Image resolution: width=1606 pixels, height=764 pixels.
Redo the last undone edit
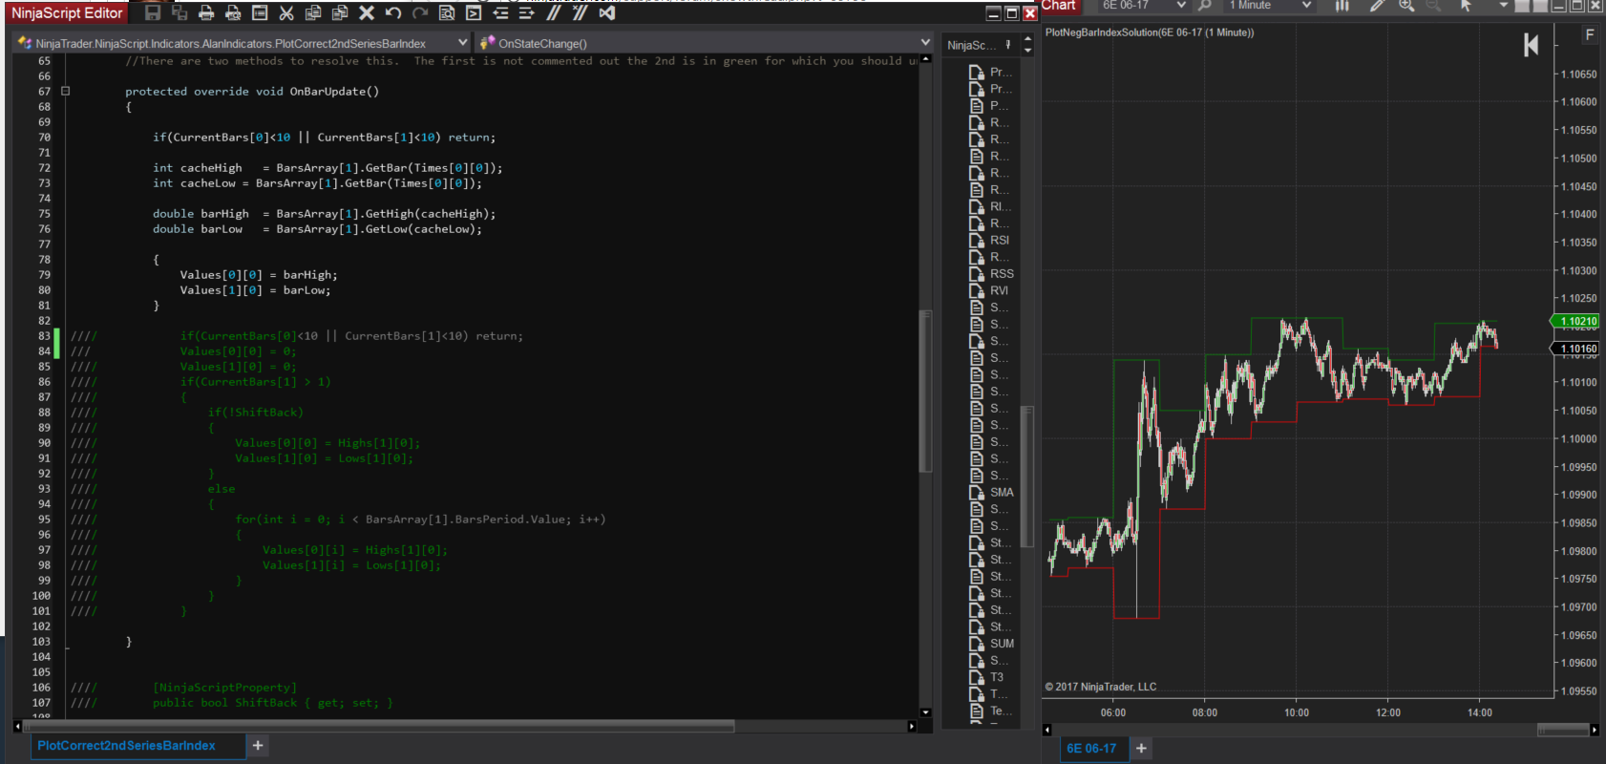pos(420,12)
